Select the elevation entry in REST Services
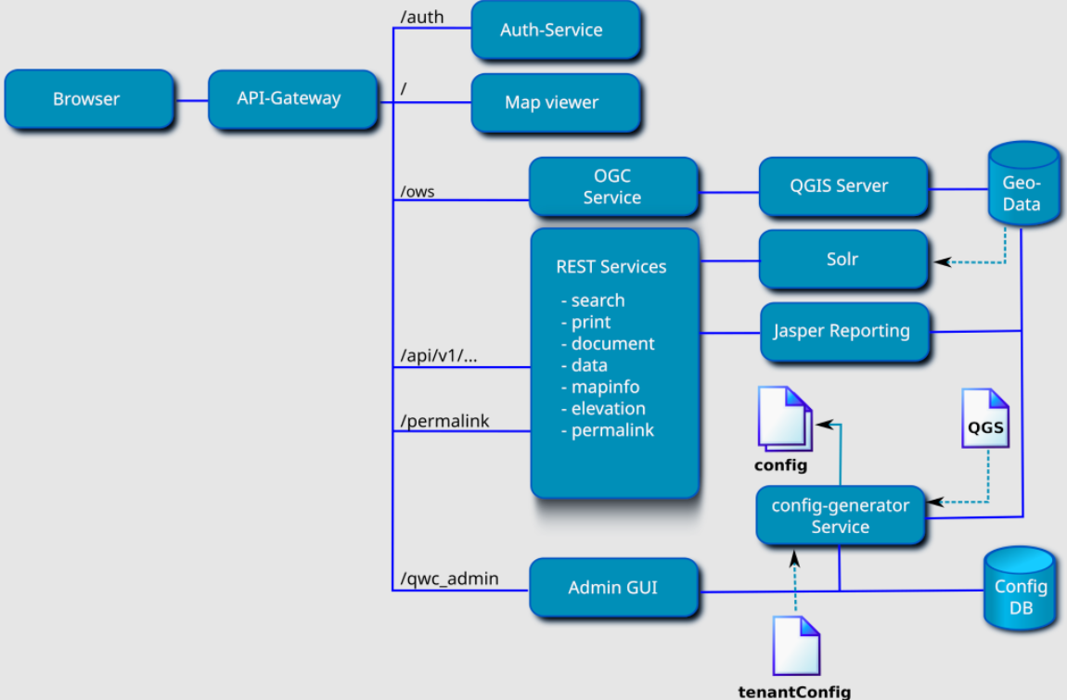Viewport: 1067px width, 700px height. (x=608, y=409)
